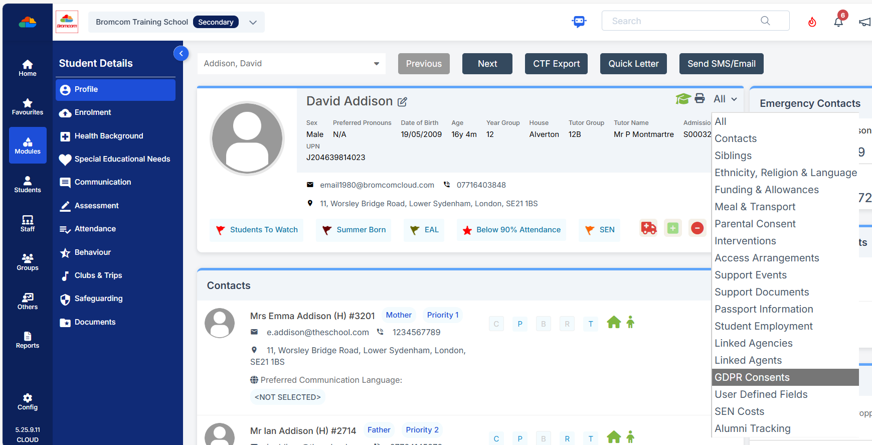Screen dimensions: 872x445
Task: Click the Send SMS/Email button
Action: [x=721, y=64]
